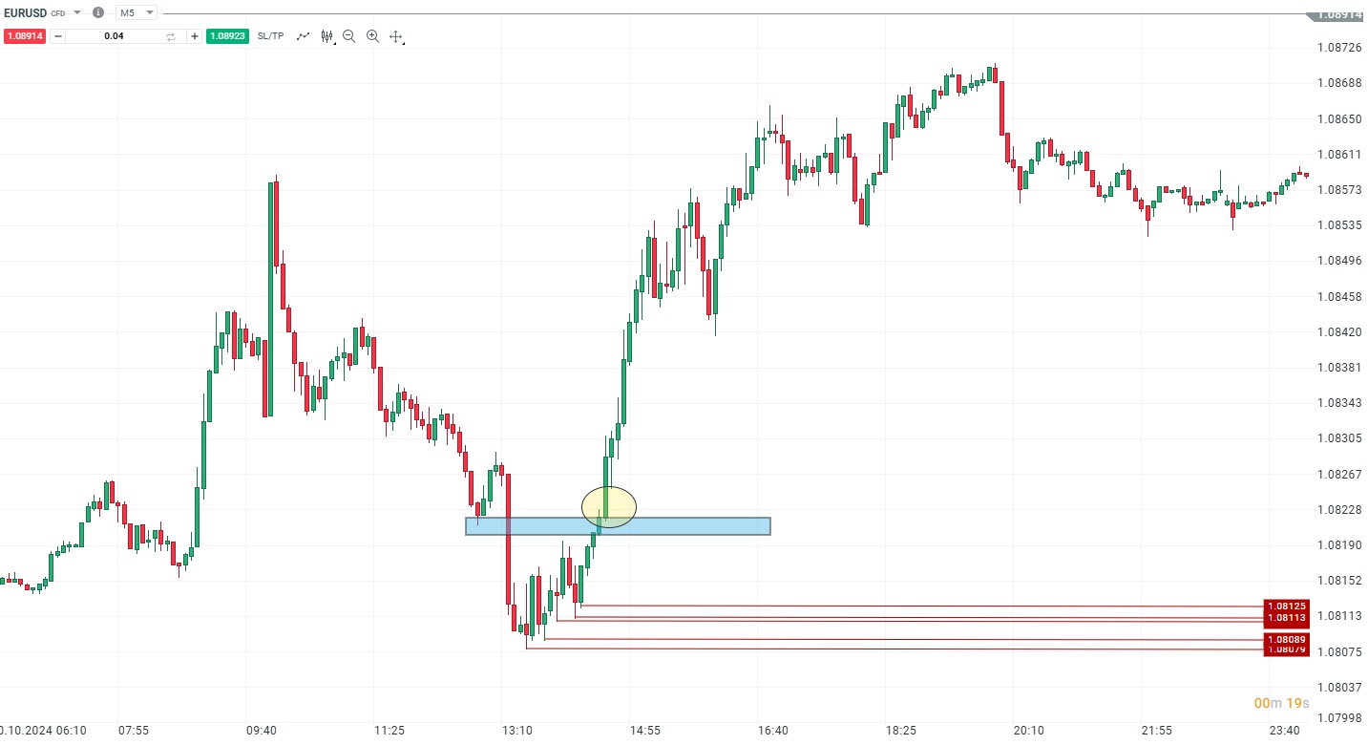Viewport: 1368px width, 745px height.
Task: Open the candlestick chart type menu
Action: coord(327,36)
